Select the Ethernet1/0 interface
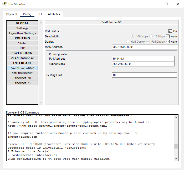 22,78
